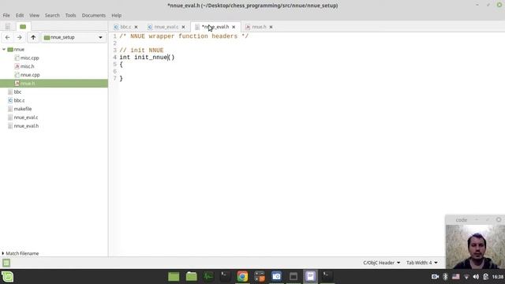Close the nnue.h tab

[271, 27]
